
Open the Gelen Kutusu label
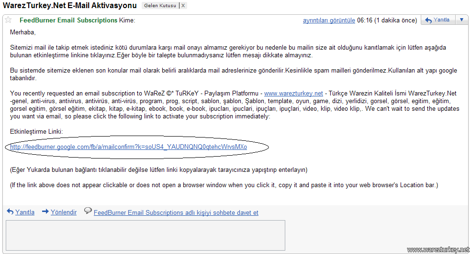160,5
